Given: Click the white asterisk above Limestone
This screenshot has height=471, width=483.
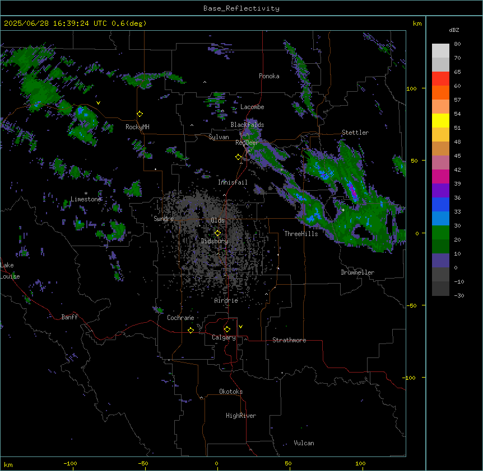Looking at the screenshot, I should [86, 194].
